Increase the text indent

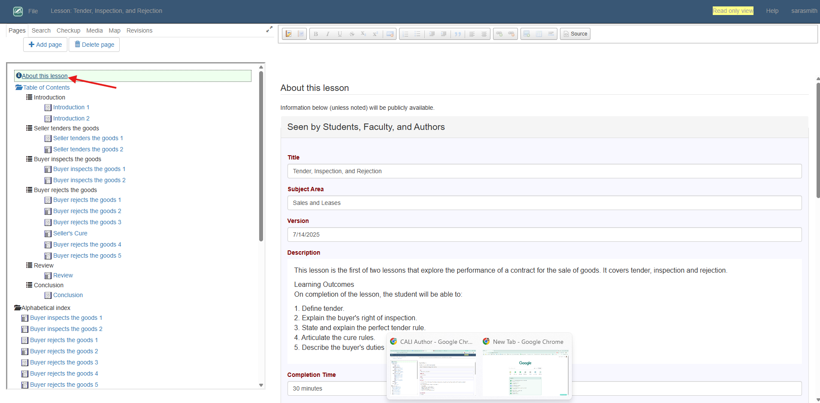(443, 34)
